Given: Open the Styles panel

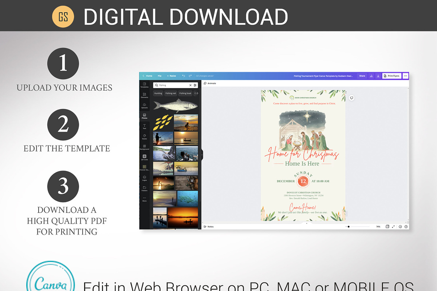Looking at the screenshot, I should point(145,137).
